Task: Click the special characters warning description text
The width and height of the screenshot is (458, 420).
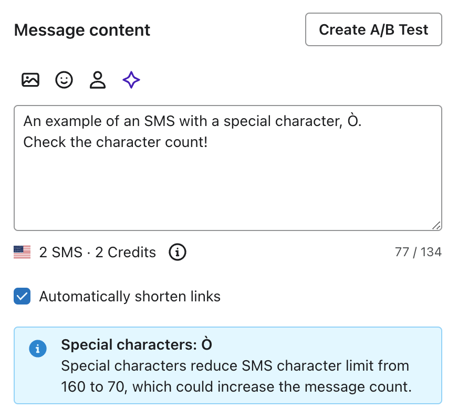Action: [235, 377]
